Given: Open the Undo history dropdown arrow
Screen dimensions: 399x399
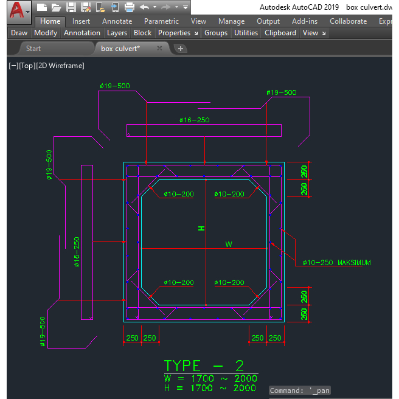Looking at the screenshot, I should pyautogui.click(x=154, y=7).
